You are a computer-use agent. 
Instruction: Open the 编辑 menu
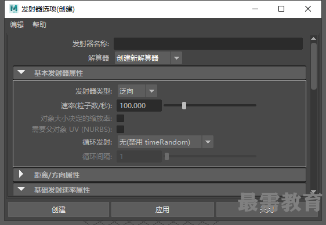point(17,25)
